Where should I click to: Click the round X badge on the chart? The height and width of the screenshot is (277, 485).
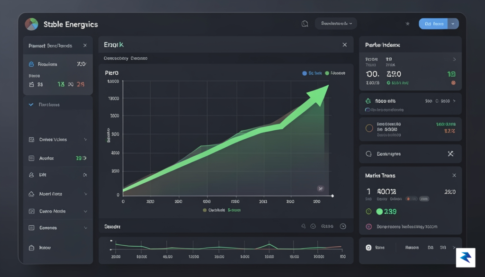[x=321, y=188]
